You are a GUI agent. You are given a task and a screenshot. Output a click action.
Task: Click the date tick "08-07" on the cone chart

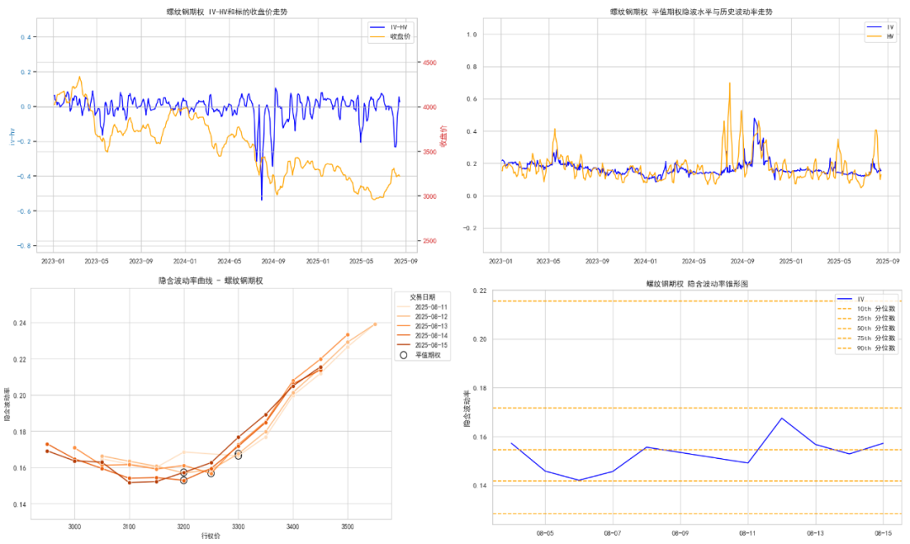coord(613,533)
